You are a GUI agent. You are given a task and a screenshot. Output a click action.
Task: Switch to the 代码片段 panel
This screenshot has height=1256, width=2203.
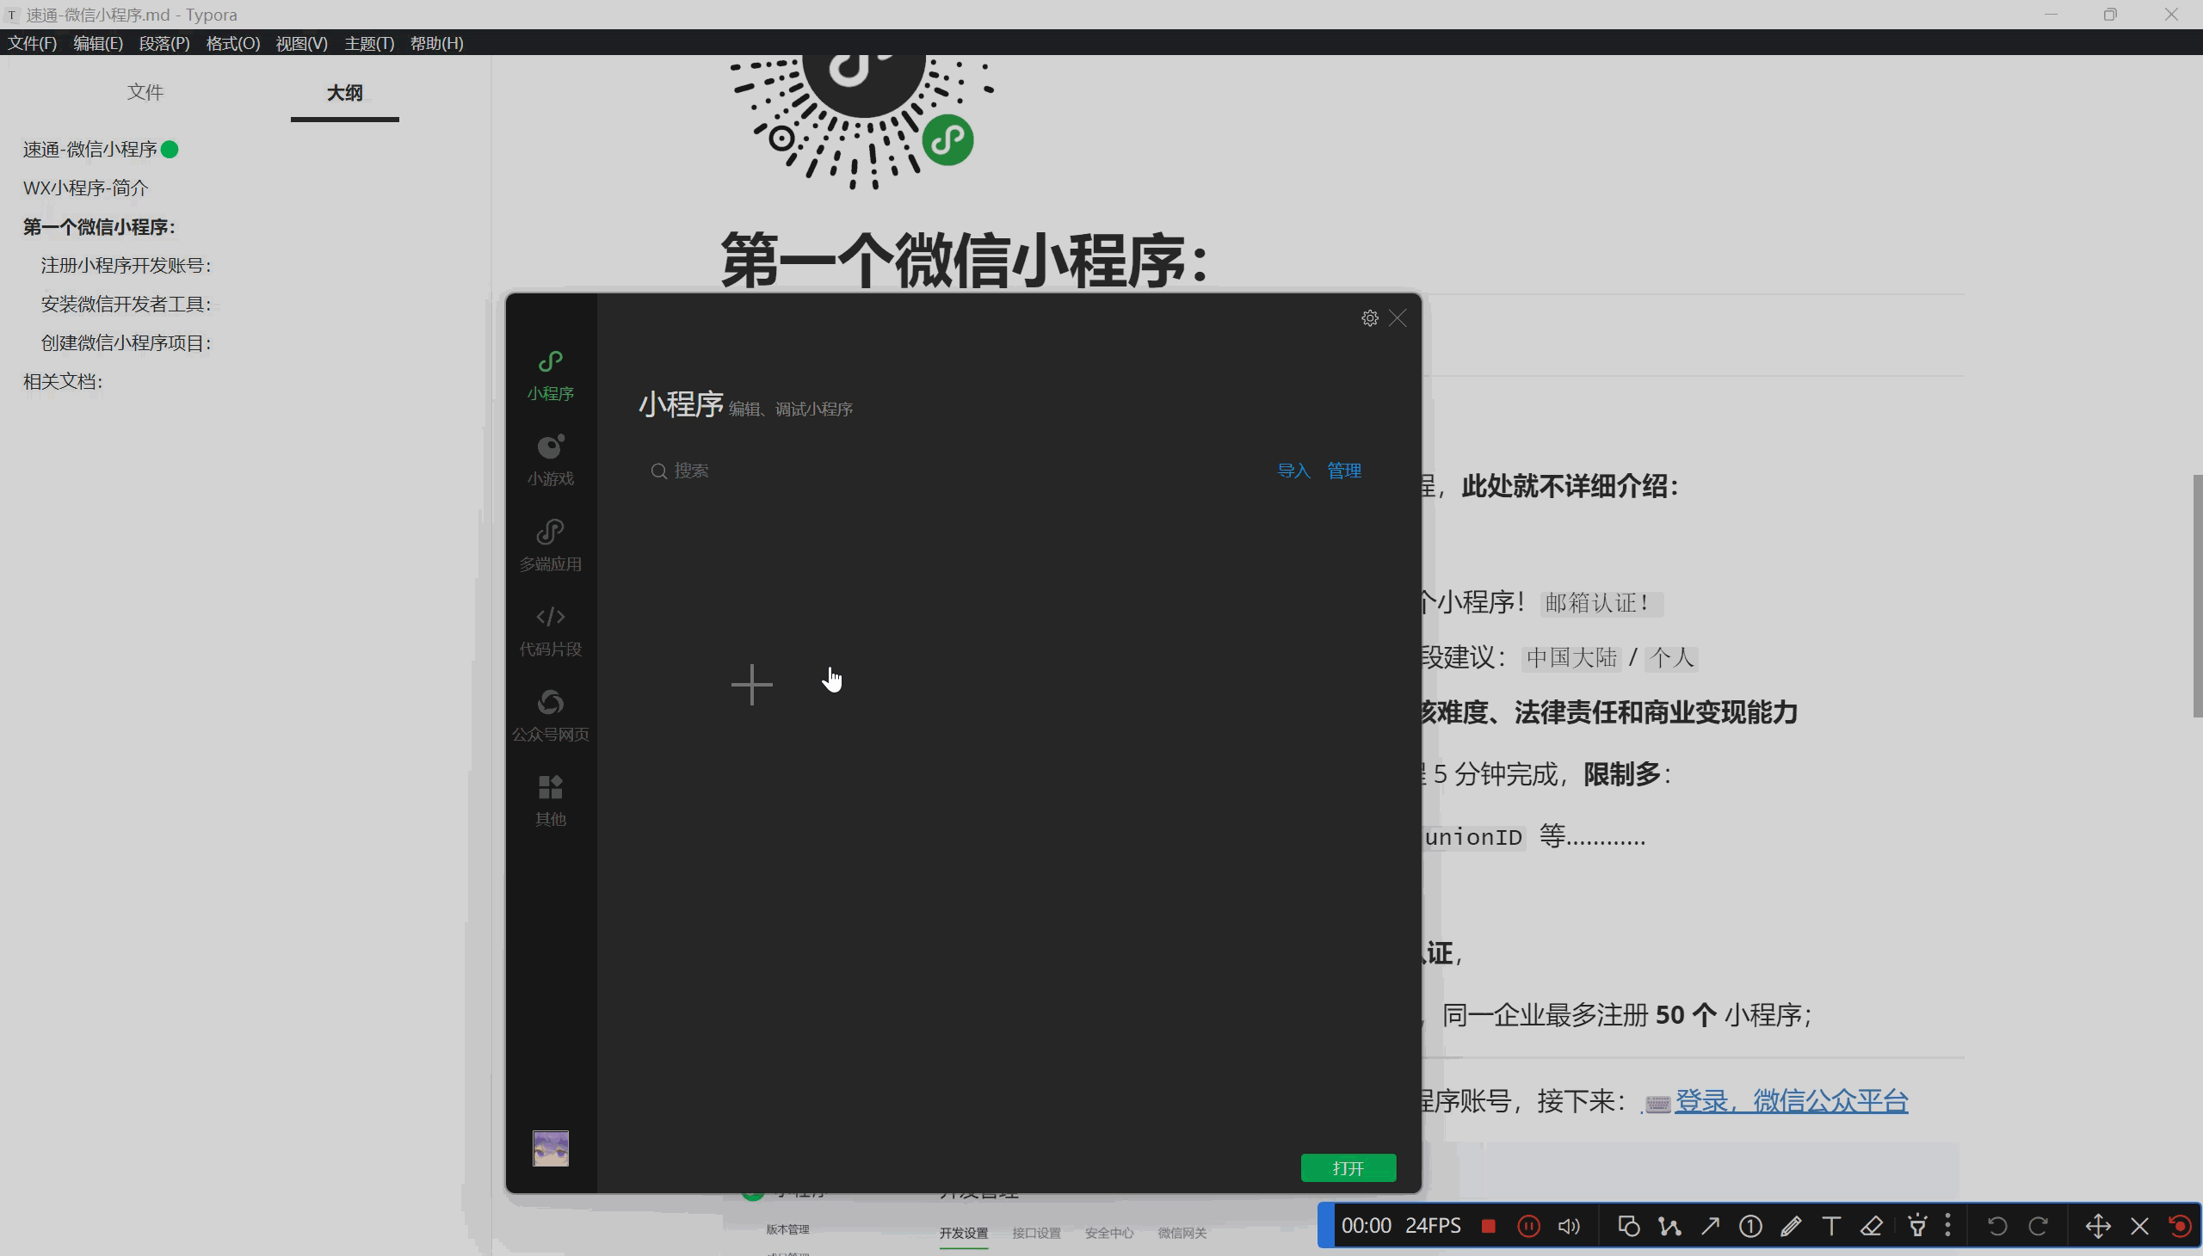point(550,629)
